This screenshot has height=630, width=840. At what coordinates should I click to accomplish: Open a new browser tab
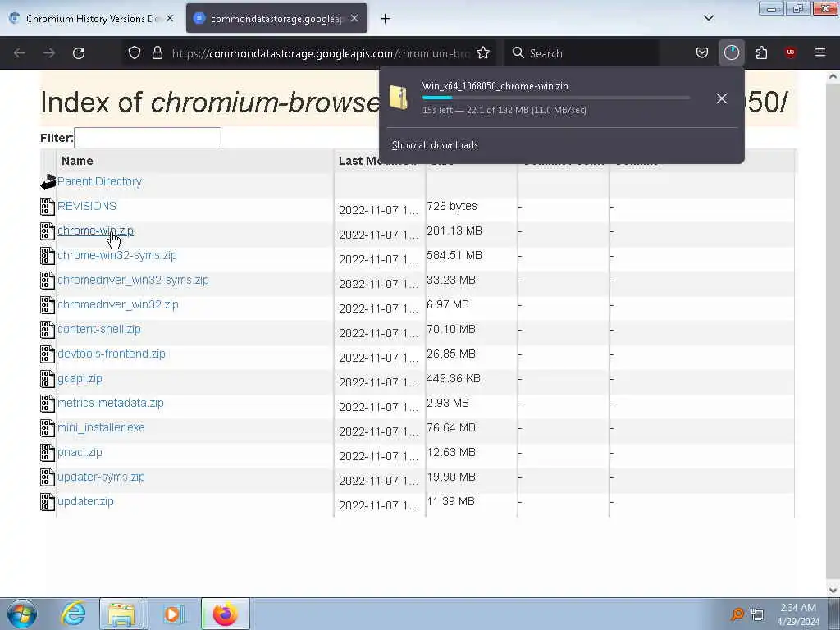(386, 19)
